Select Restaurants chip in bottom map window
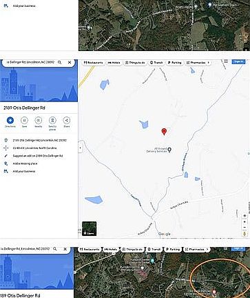The width and height of the screenshot is (250, 298). [x=90, y=249]
